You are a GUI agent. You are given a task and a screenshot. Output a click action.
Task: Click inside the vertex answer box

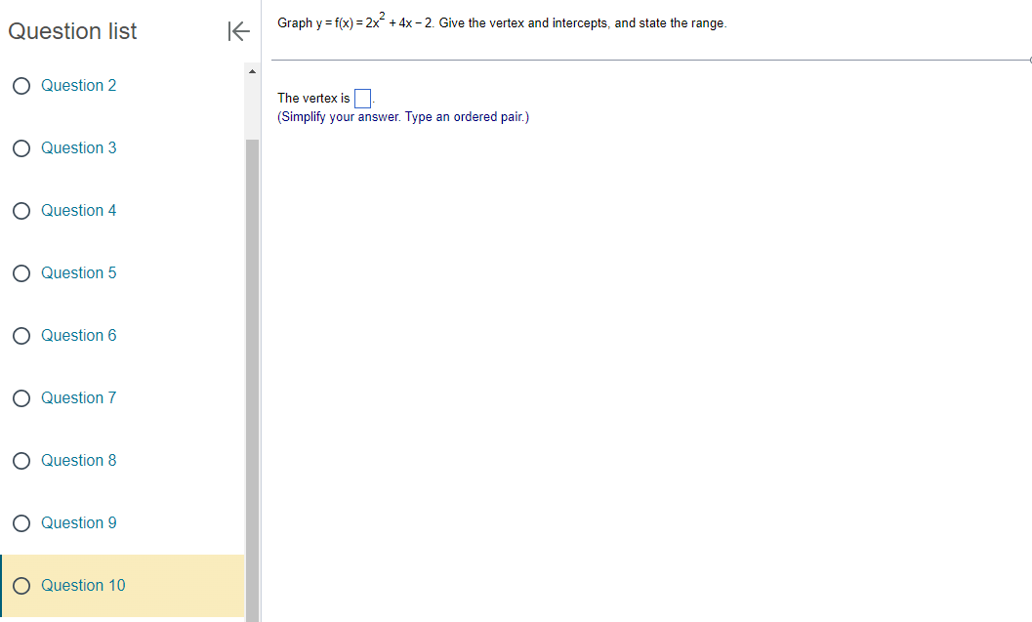tap(362, 98)
